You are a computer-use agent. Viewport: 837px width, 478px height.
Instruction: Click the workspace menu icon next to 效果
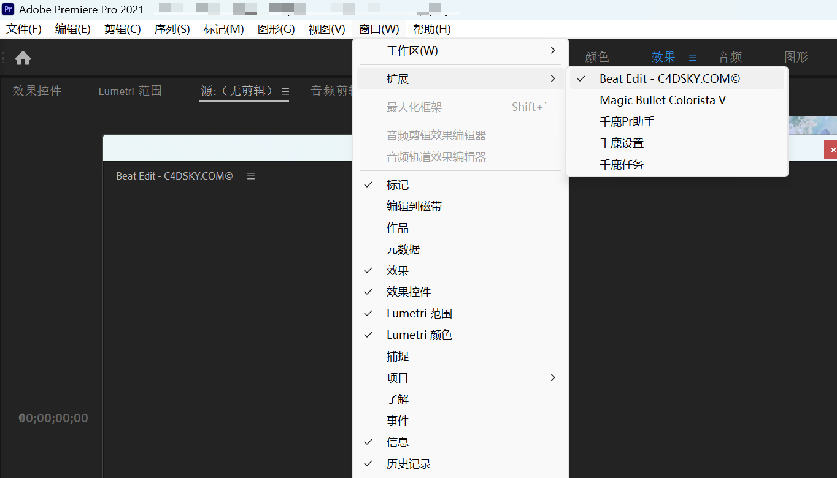click(x=692, y=57)
